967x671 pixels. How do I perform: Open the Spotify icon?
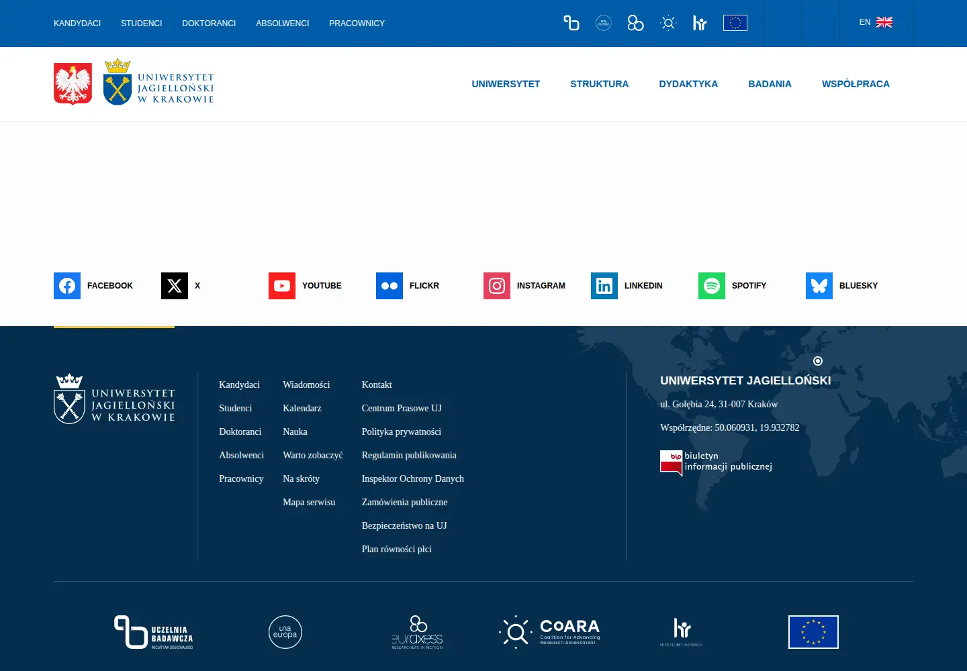(x=712, y=286)
